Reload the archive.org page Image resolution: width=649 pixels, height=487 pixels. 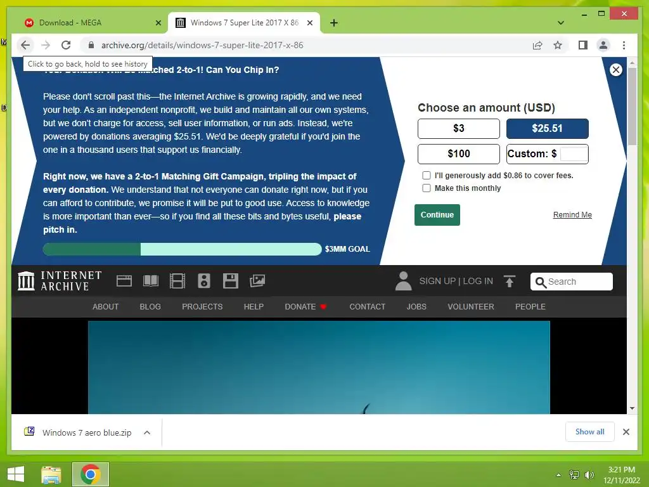(66, 45)
